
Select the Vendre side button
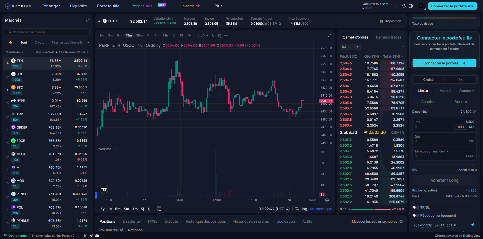(x=461, y=102)
